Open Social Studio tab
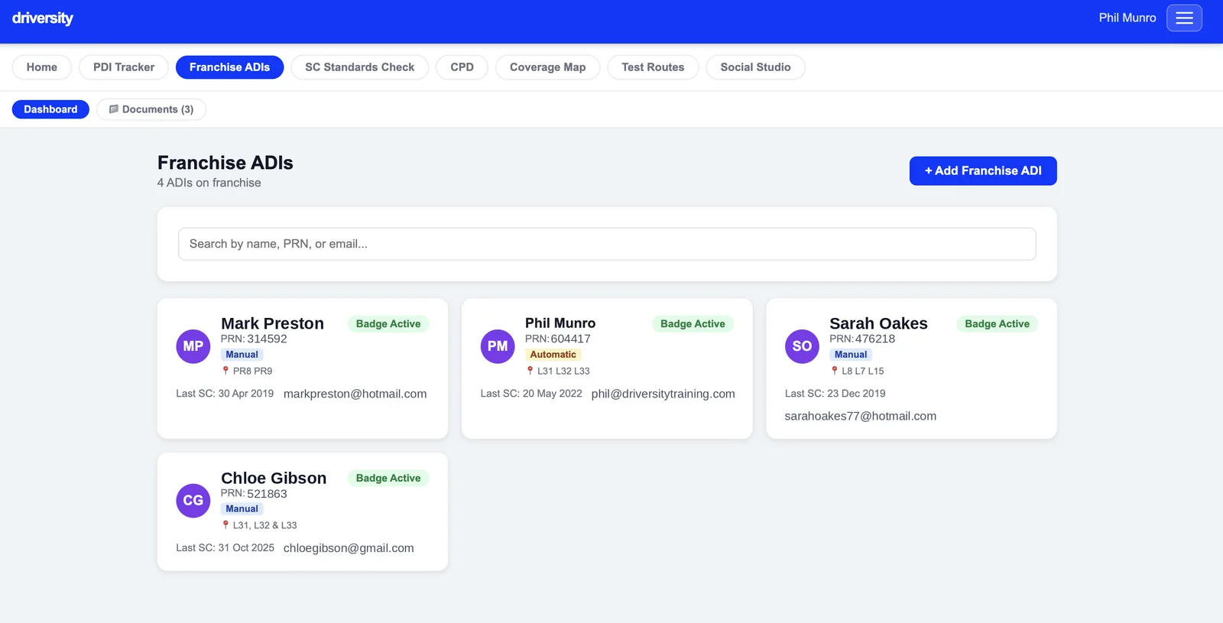 coord(755,67)
